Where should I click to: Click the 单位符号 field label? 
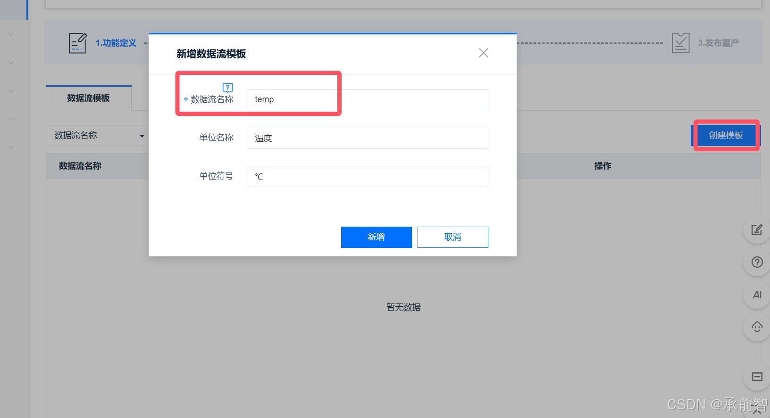pos(216,176)
